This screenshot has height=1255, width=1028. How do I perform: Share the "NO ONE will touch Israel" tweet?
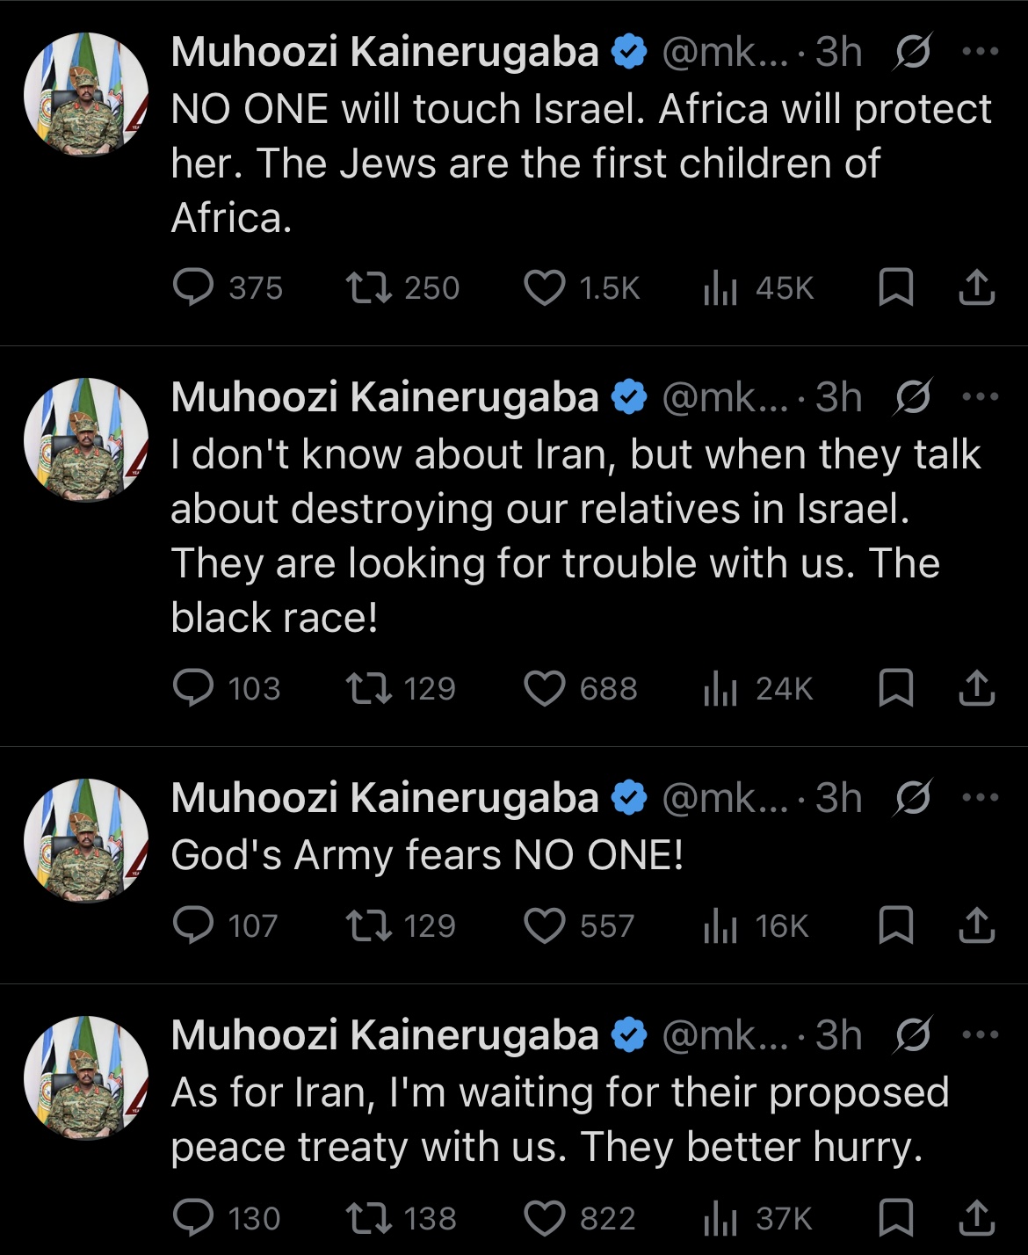(x=976, y=287)
